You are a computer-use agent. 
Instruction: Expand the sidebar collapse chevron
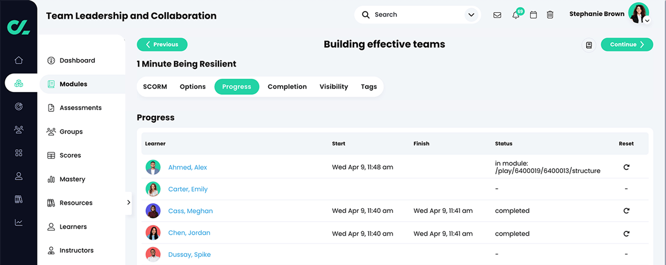tap(128, 203)
